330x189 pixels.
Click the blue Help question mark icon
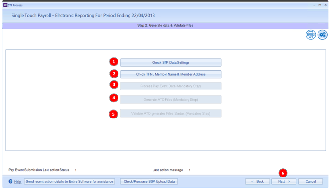(11, 181)
